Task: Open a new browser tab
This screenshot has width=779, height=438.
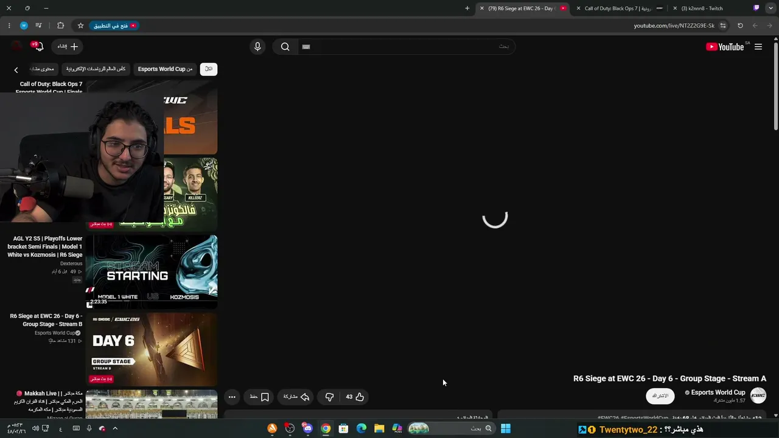Action: [467, 9]
